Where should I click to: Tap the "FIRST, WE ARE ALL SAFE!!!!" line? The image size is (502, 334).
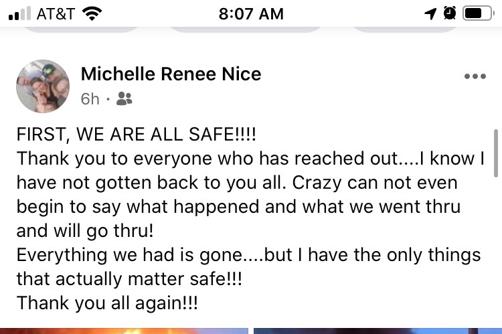coord(137,134)
